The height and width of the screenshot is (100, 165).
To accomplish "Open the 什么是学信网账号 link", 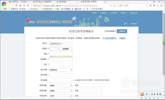I will point(110,38).
